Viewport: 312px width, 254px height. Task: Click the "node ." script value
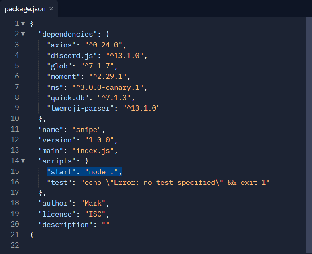(102, 172)
